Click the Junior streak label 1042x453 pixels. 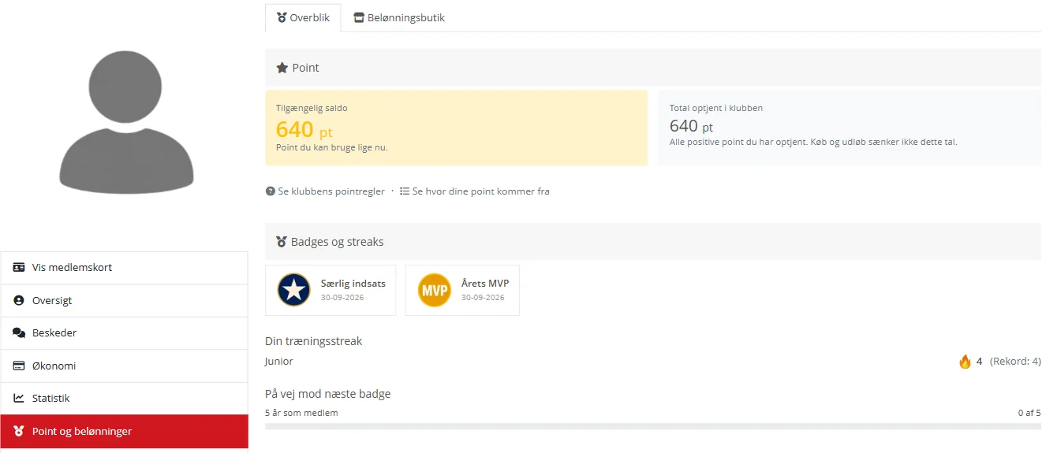(x=279, y=362)
